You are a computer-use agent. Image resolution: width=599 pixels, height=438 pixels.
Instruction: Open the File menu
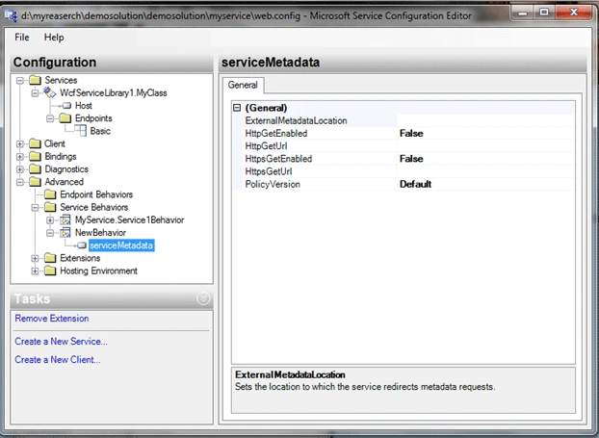[x=22, y=37]
